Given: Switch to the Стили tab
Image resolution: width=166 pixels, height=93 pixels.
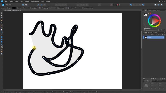Looking at the screenshot, I should click(151, 33).
